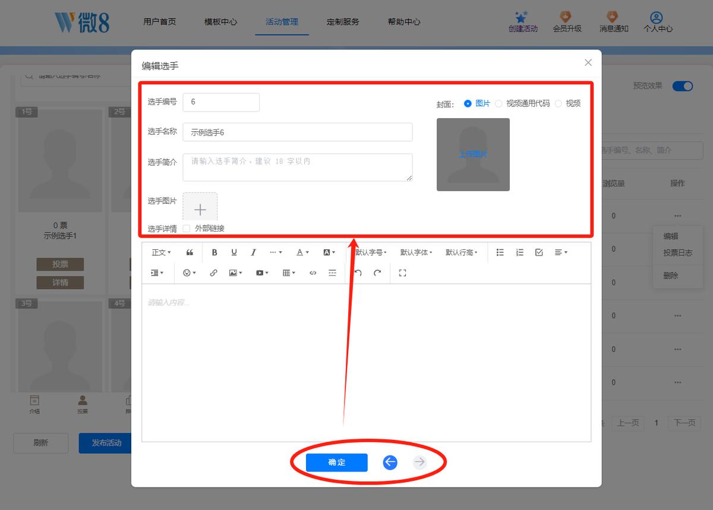Image resolution: width=713 pixels, height=510 pixels.
Task: Insert a bulleted list
Action: coord(500,252)
